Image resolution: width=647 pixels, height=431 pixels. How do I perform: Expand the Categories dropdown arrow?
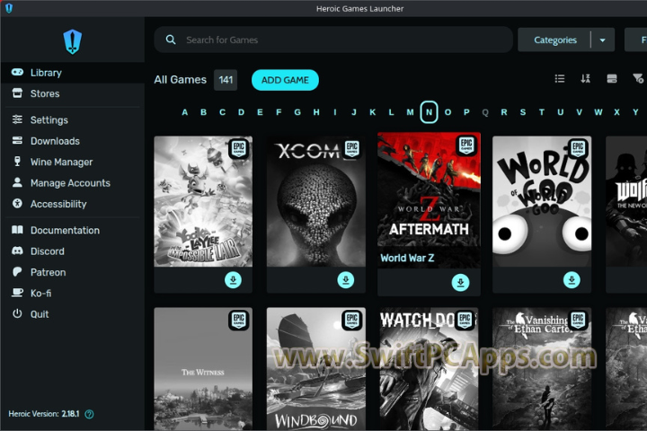pyautogui.click(x=602, y=40)
